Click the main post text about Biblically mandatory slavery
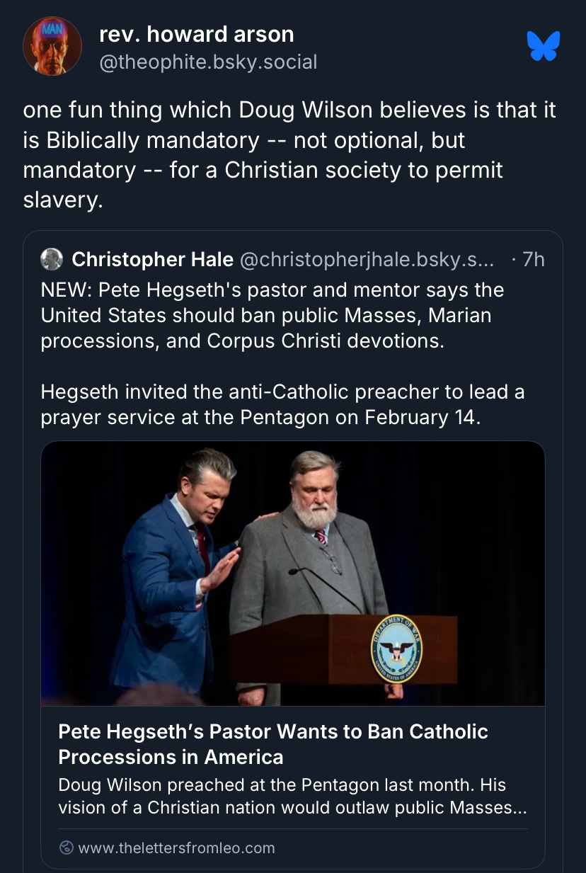Screen dimensions: 586x873 (x=289, y=155)
